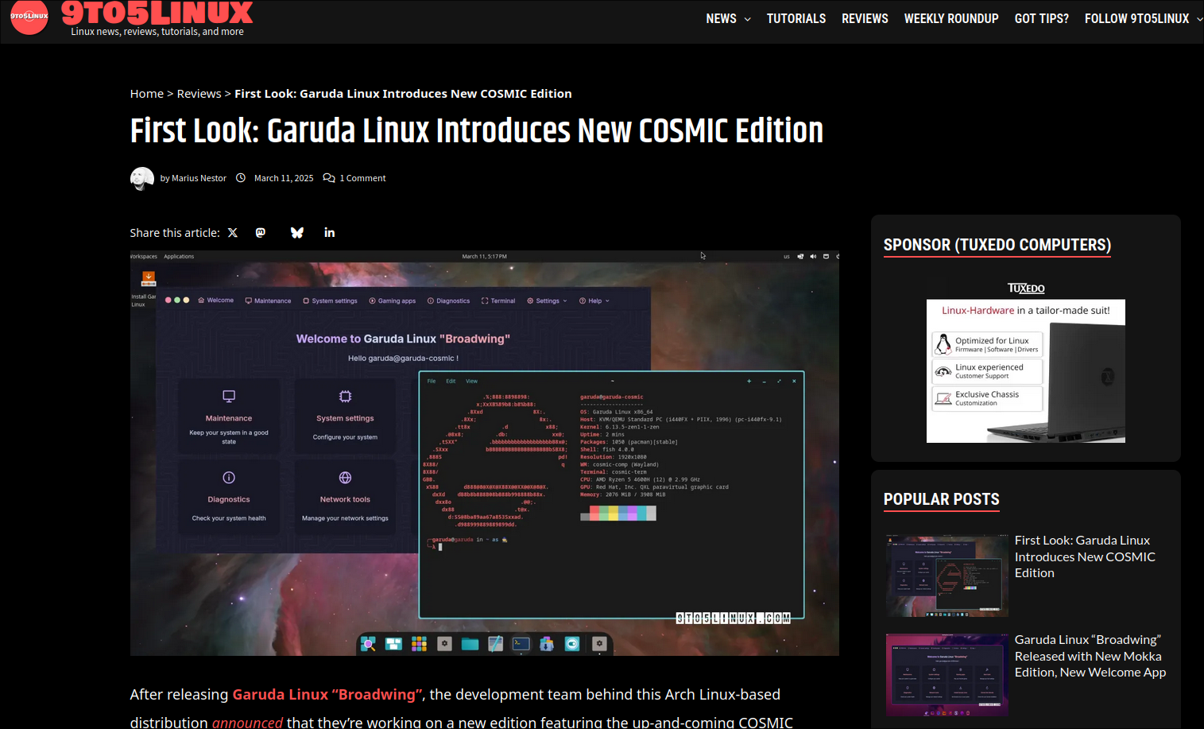Viewport: 1204px width, 729px height.
Task: Expand the NEWS dropdown chevron
Action: tap(747, 19)
